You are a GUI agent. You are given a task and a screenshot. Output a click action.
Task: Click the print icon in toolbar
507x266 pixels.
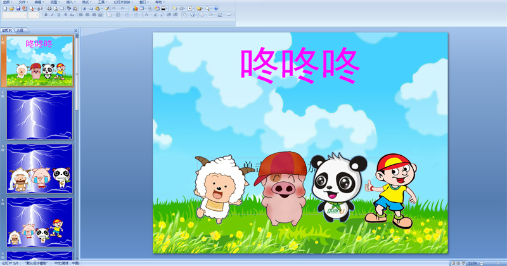click(x=49, y=9)
